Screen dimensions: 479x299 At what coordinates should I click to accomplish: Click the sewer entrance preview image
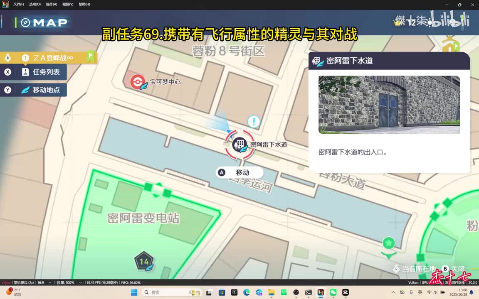pos(389,105)
